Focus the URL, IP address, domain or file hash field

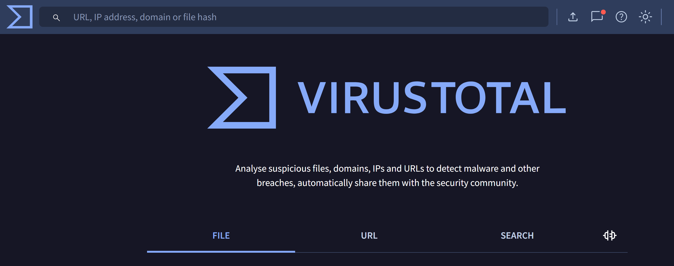point(294,17)
